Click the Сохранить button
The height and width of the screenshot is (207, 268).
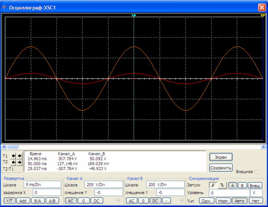pyautogui.click(x=221, y=168)
